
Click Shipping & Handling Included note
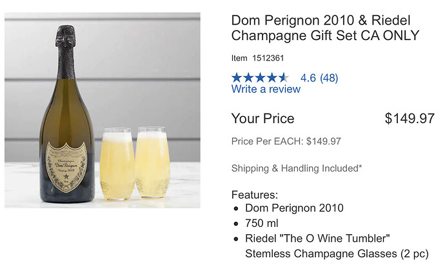[x=297, y=168]
